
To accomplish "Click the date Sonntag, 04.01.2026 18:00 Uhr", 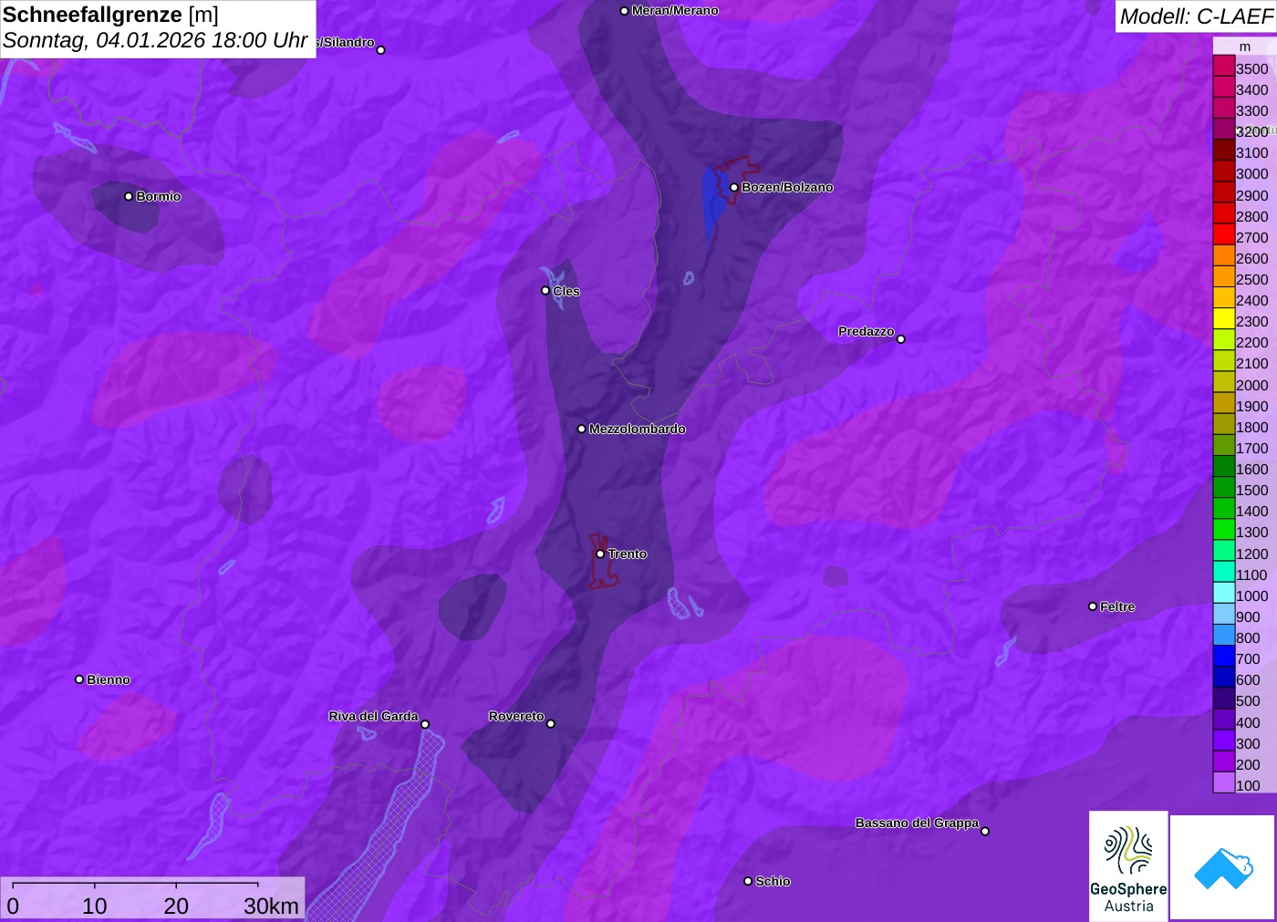I will pyautogui.click(x=155, y=41).
